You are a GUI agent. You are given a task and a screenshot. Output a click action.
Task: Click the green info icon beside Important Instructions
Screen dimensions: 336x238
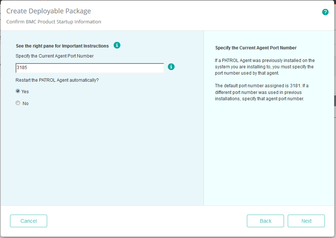tap(117, 45)
